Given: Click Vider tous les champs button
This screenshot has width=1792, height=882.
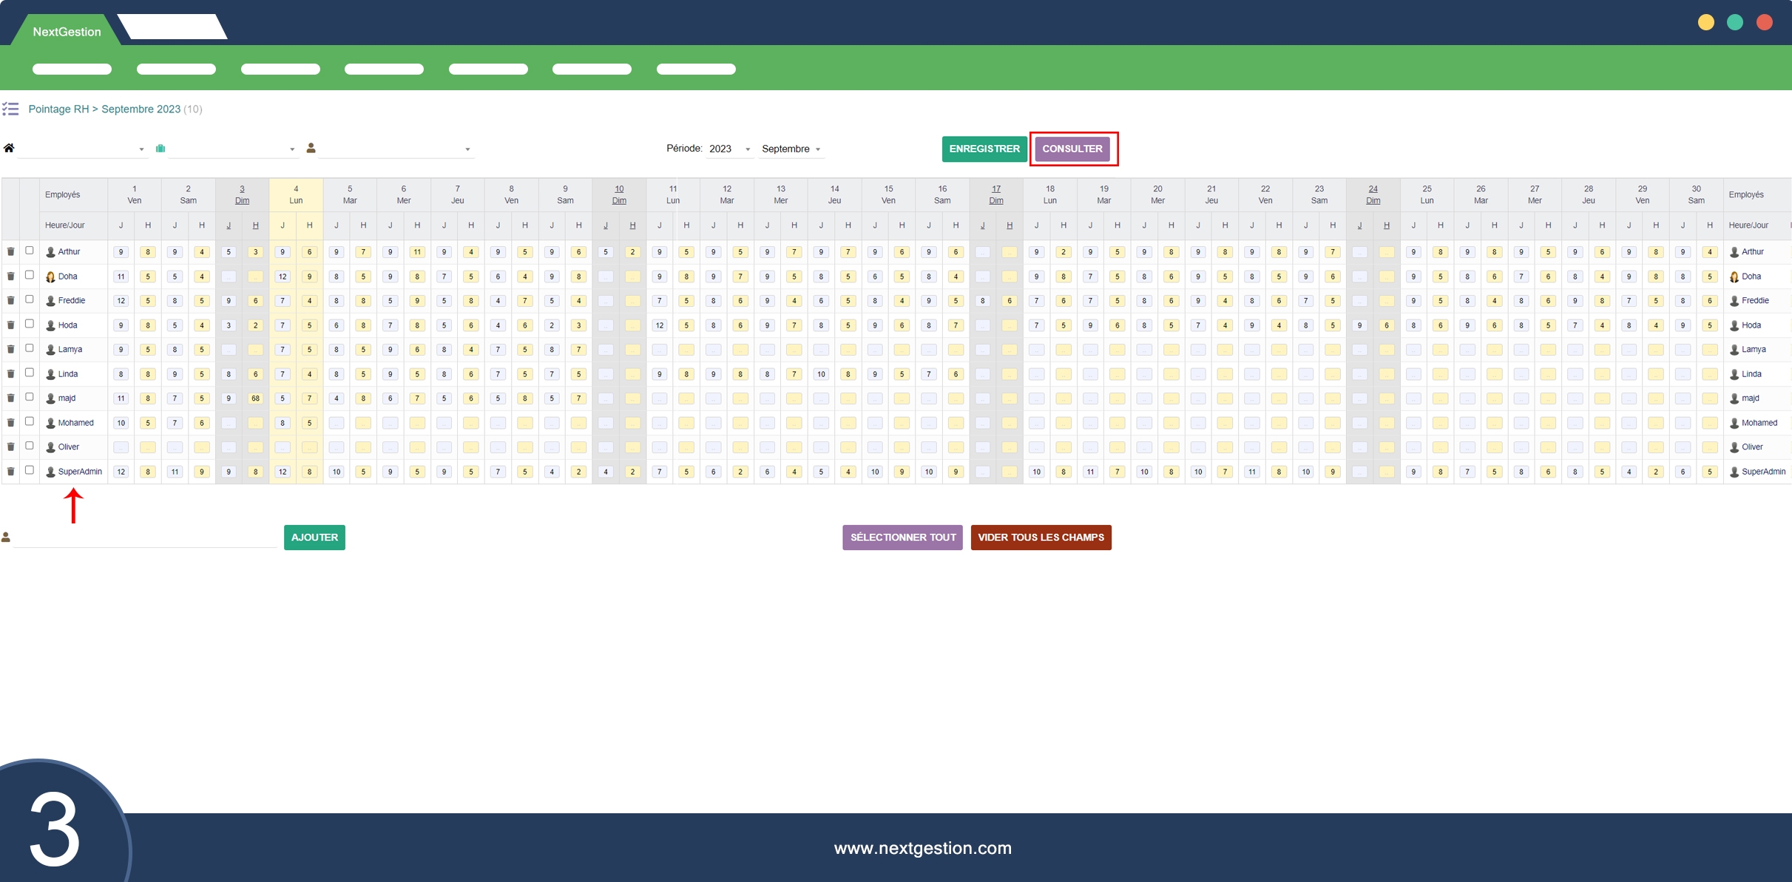Looking at the screenshot, I should [1040, 537].
